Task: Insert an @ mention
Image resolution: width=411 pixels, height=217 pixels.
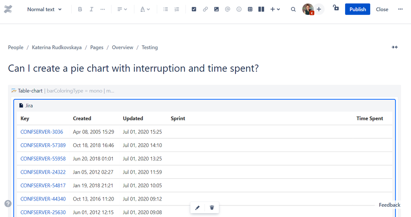Action: (228, 9)
